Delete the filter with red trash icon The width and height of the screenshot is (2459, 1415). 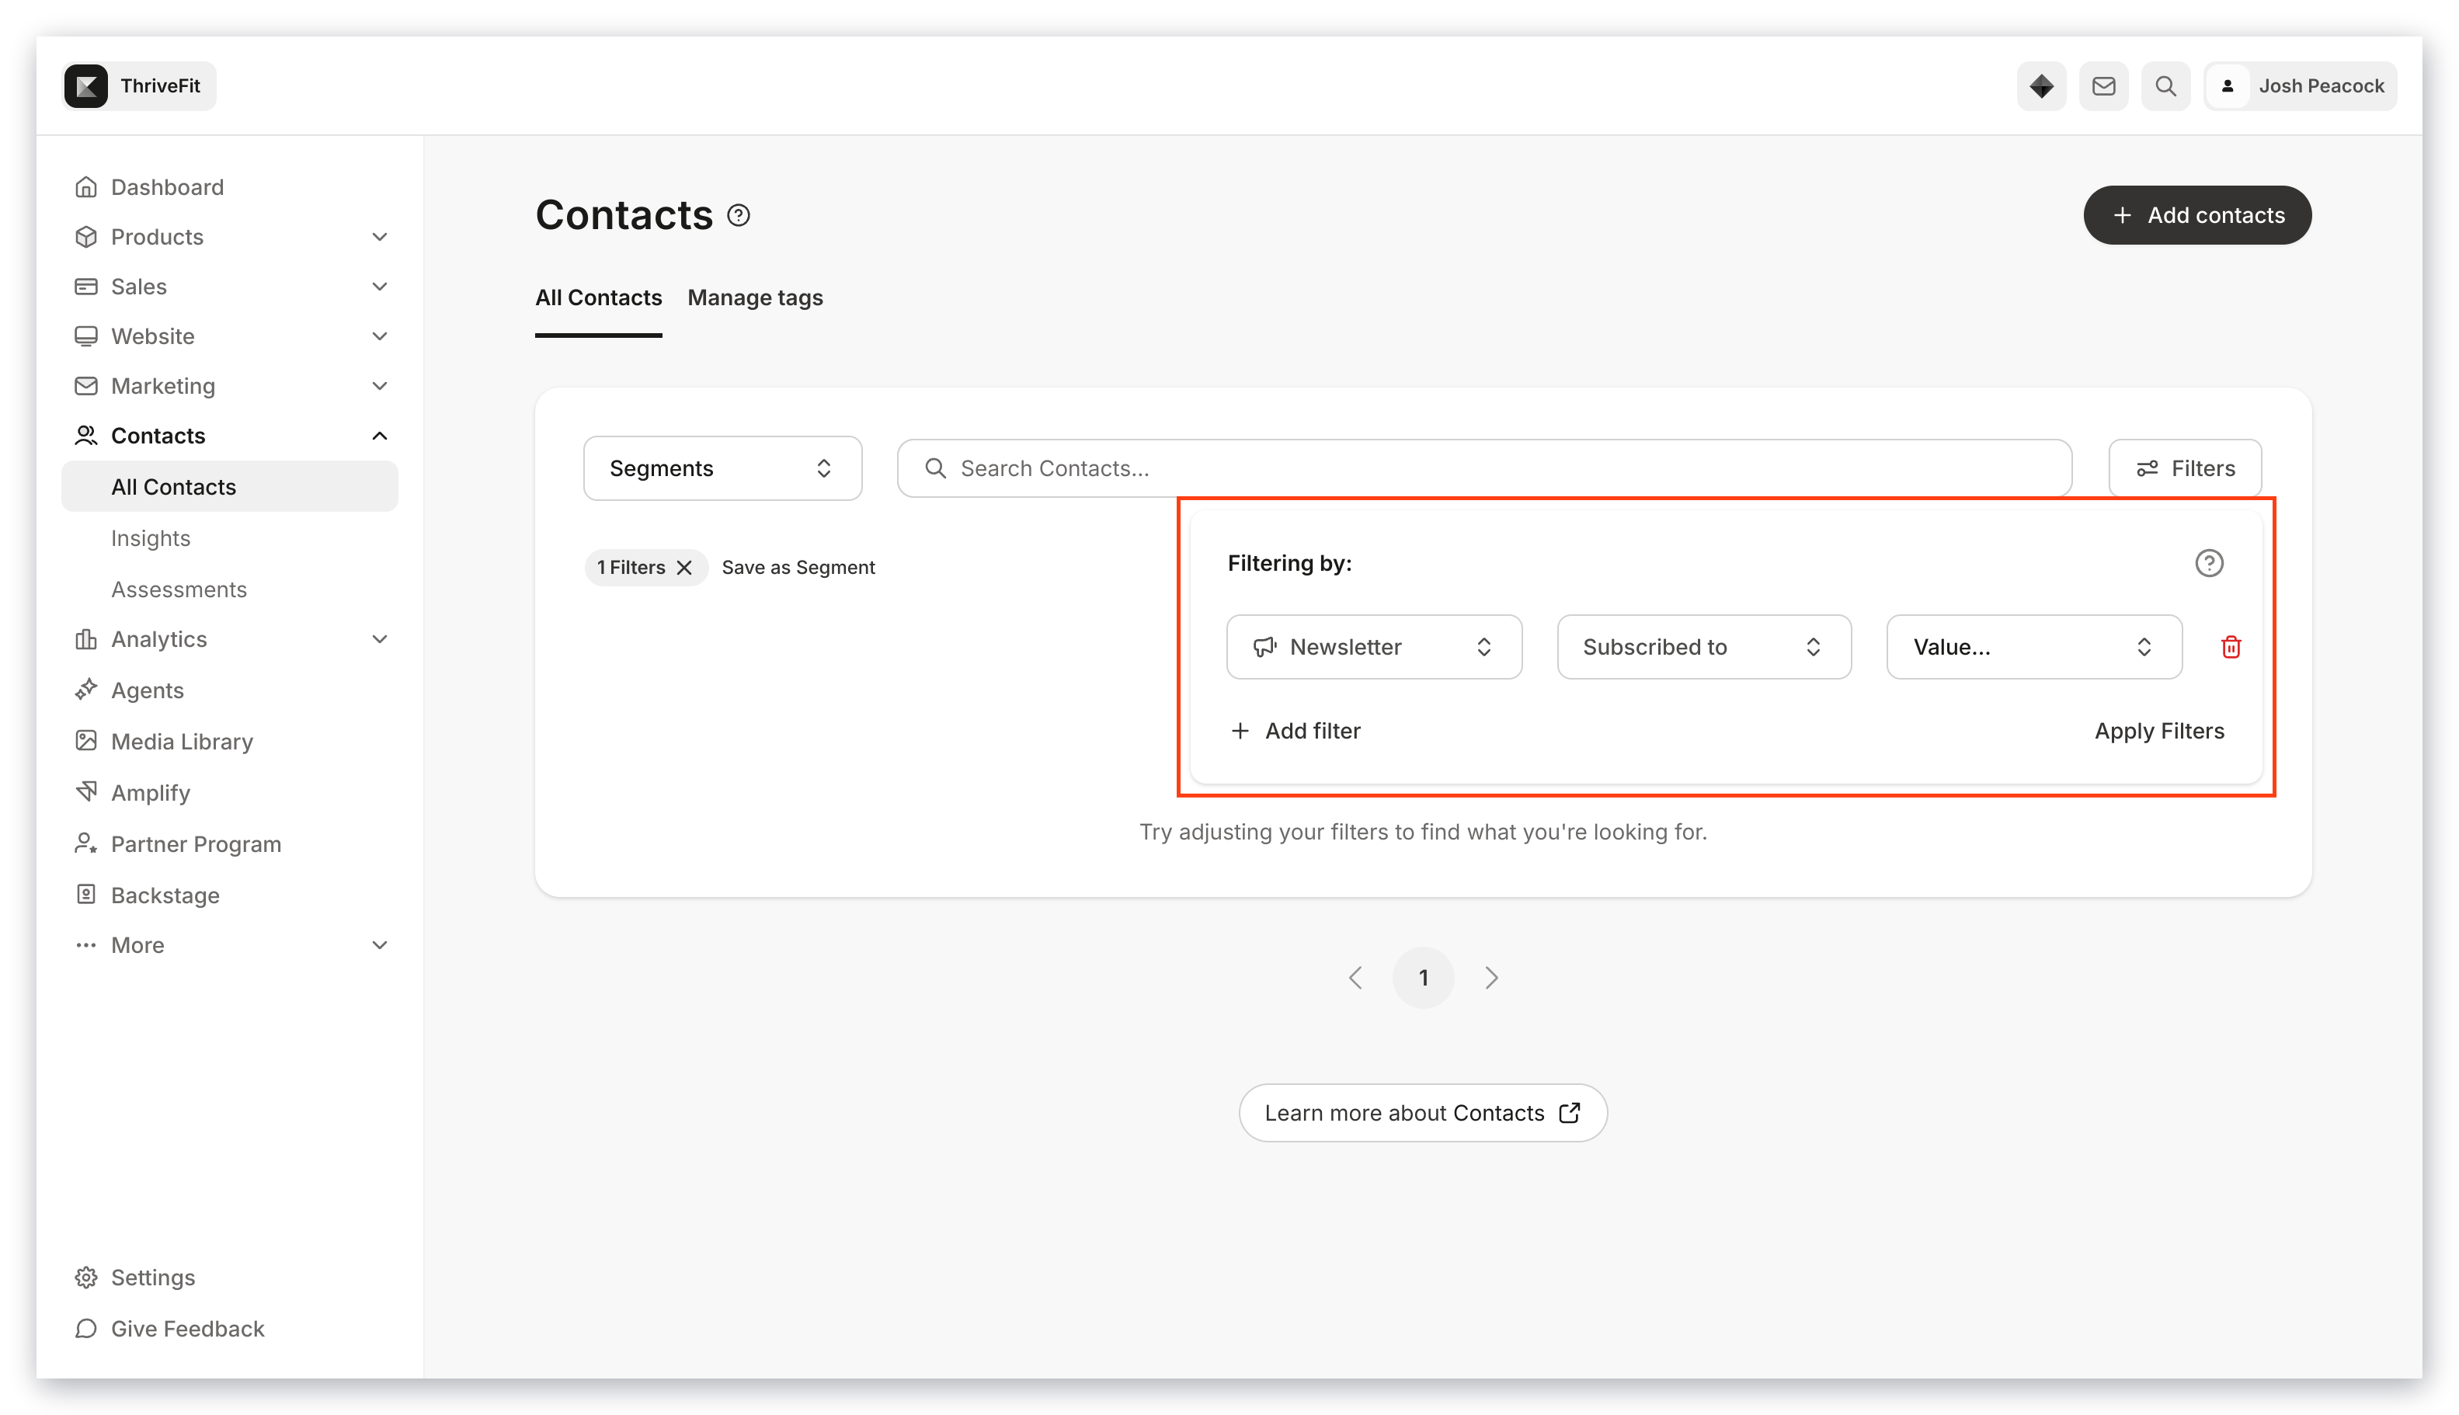(2231, 646)
